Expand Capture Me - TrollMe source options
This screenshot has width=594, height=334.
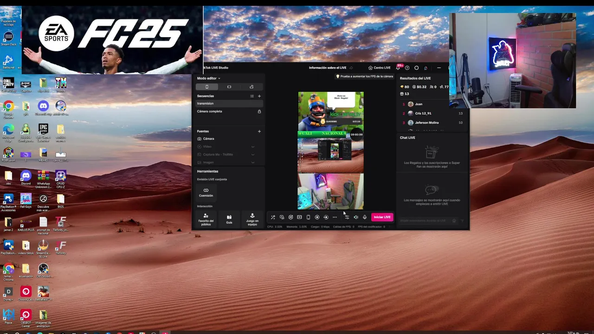click(253, 154)
